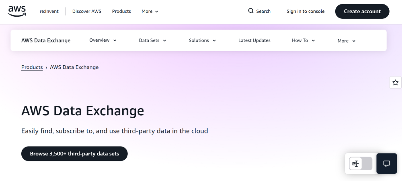Browse 3,500+ third-party data sets

(74, 154)
